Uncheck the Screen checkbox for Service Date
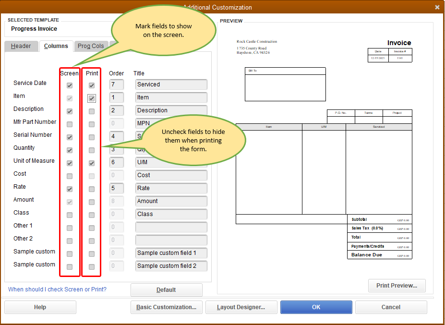445x325 pixels. pos(70,85)
